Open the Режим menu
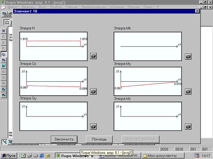 (28, 7)
